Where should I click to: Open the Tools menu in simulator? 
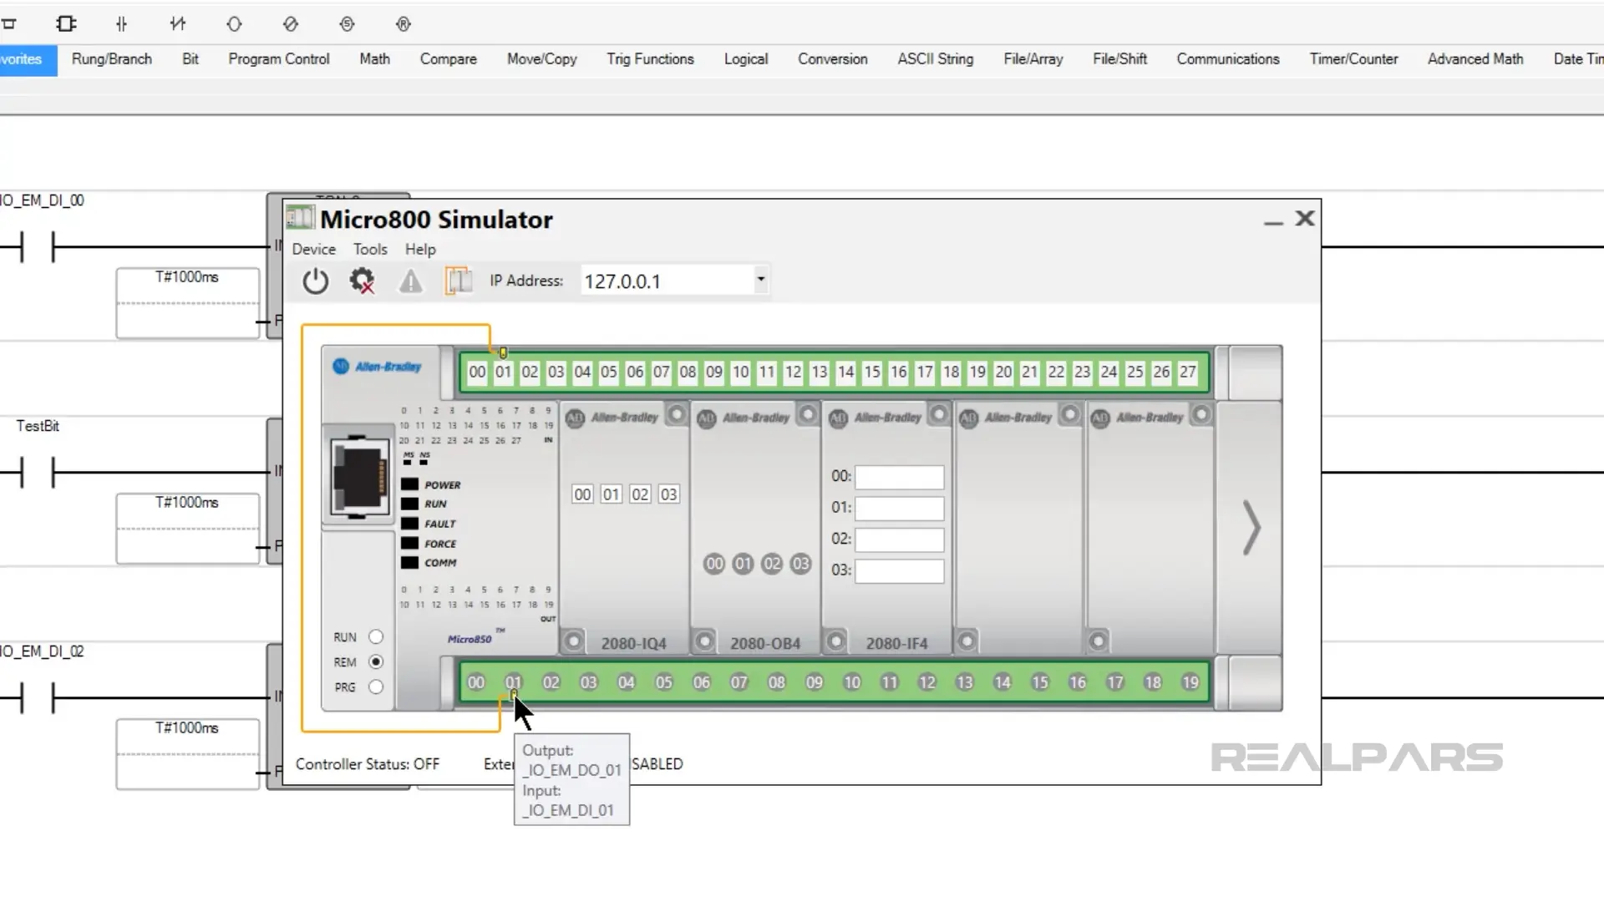click(370, 249)
